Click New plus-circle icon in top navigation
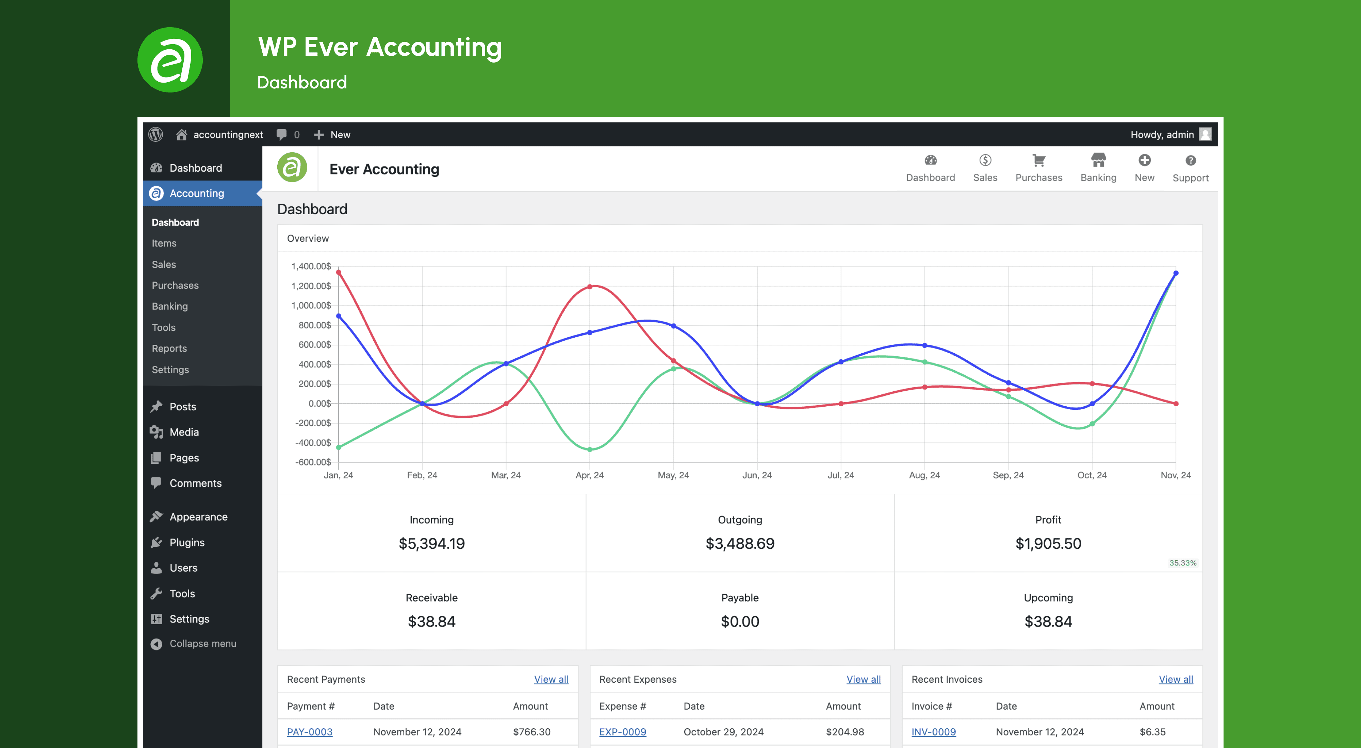The height and width of the screenshot is (748, 1361). coord(1144,160)
